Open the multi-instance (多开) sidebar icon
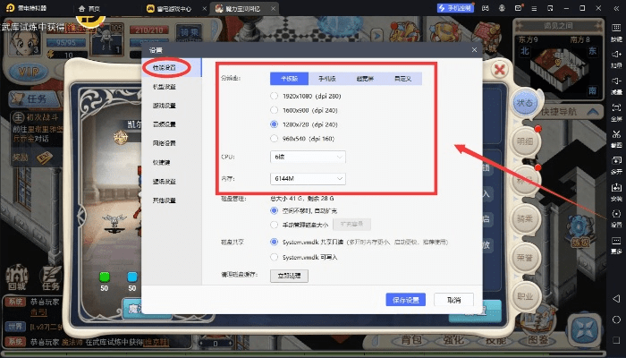 pyautogui.click(x=616, y=165)
